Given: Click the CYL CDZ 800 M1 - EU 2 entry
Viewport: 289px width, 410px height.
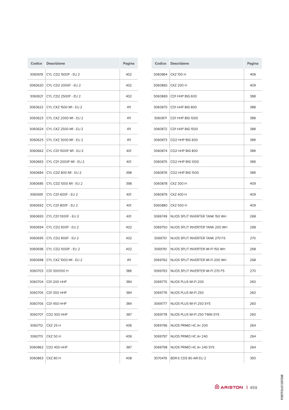Looking at the screenshot, I should 64,172.
